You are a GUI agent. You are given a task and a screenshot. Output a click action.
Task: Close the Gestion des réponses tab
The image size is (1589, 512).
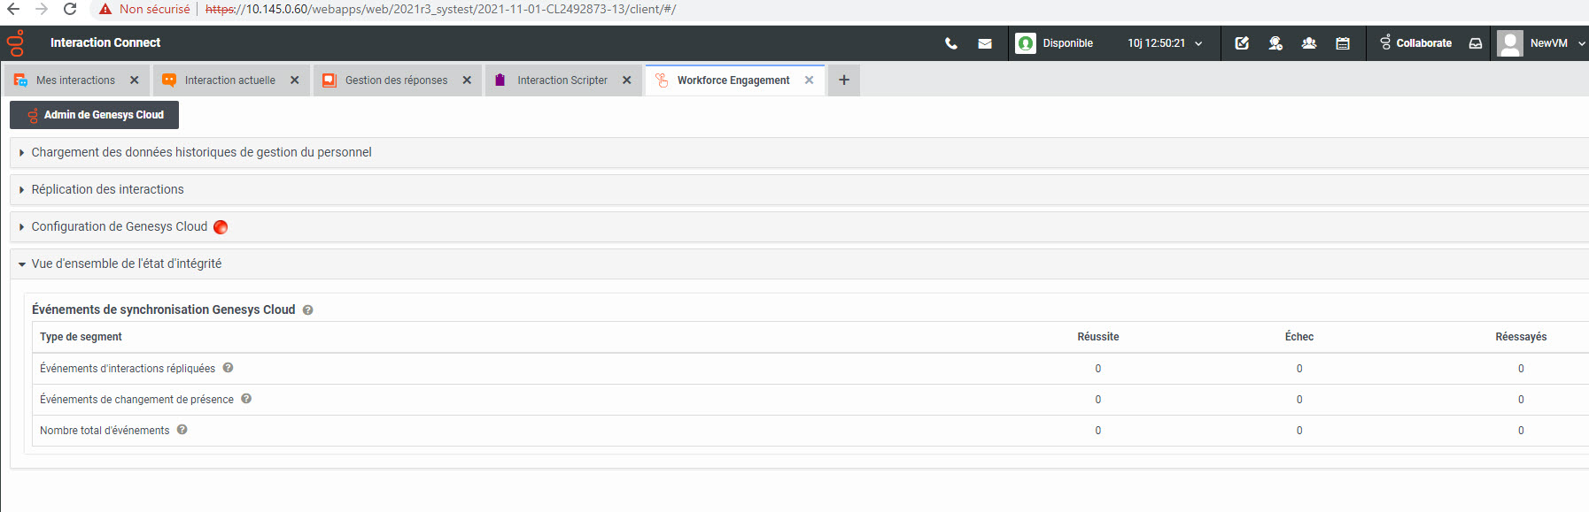coord(467,80)
